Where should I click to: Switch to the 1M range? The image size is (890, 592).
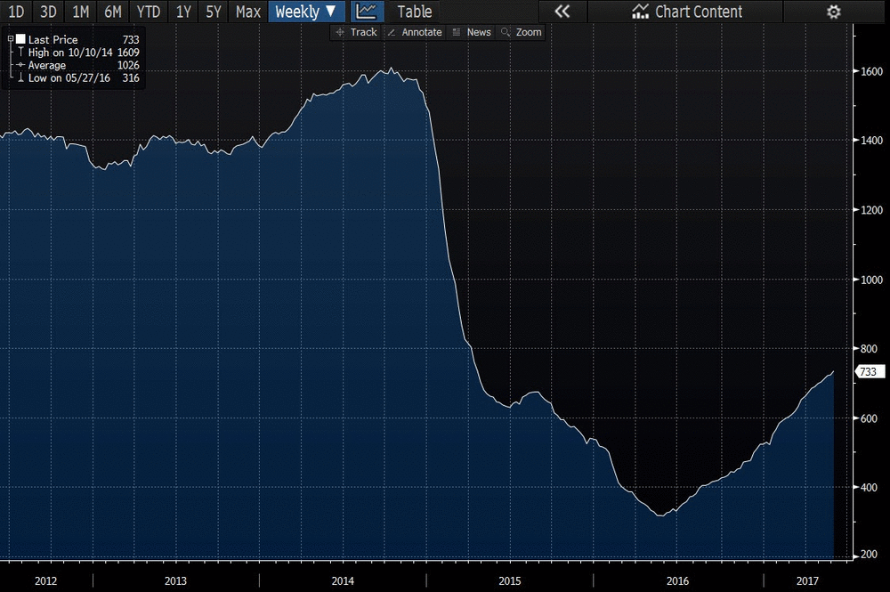point(80,12)
